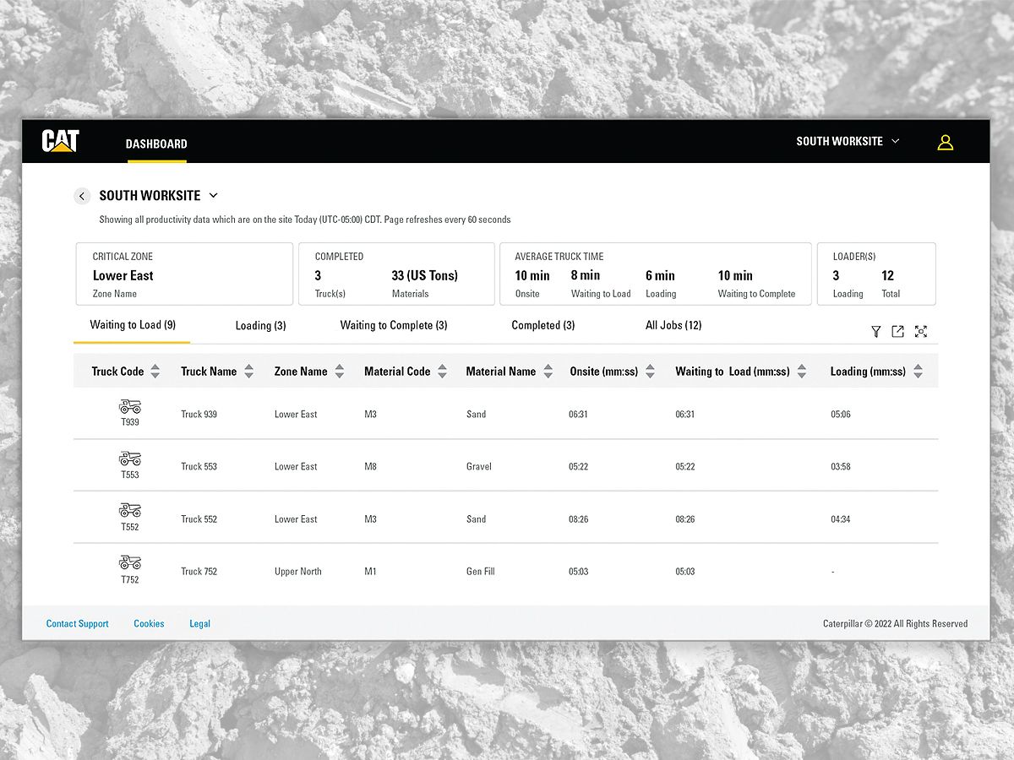The image size is (1014, 760).
Task: Open the Legal link in footer
Action: (x=199, y=624)
